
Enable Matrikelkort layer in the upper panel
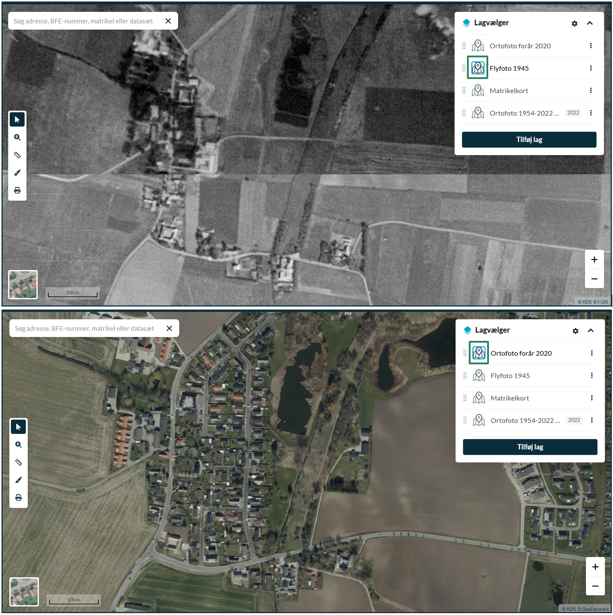pos(478,91)
